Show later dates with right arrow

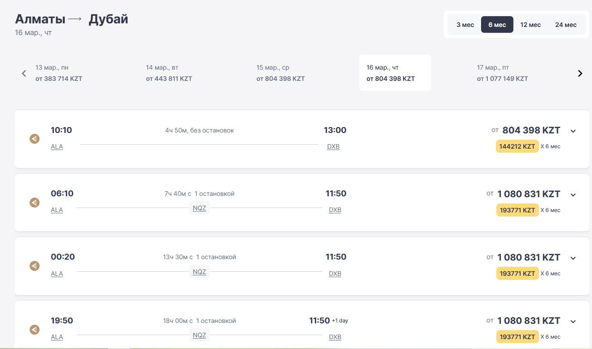pyautogui.click(x=580, y=73)
